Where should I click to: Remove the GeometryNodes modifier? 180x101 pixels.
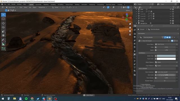click(174, 37)
